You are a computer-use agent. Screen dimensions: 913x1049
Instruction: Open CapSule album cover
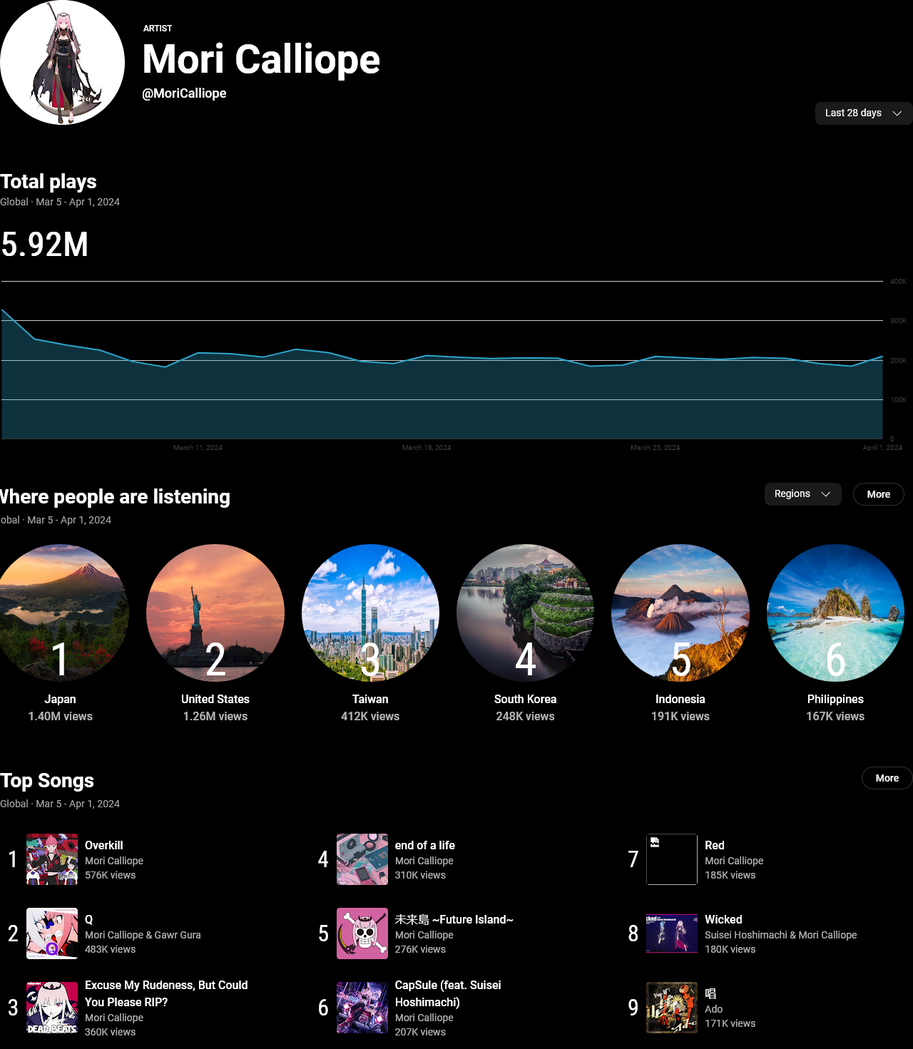point(362,1008)
